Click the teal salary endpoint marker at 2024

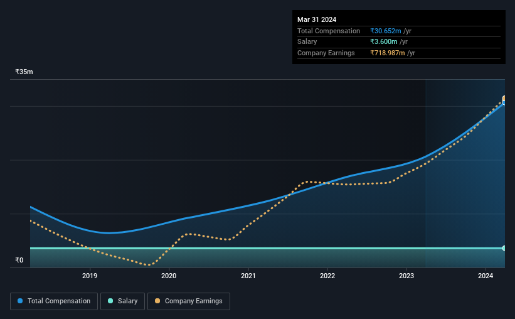(504, 248)
